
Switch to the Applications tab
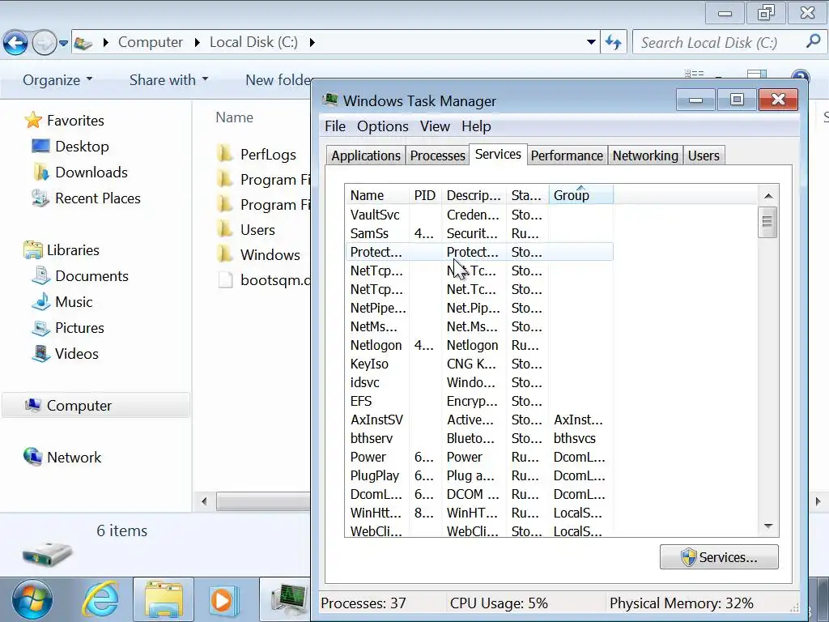pos(366,155)
